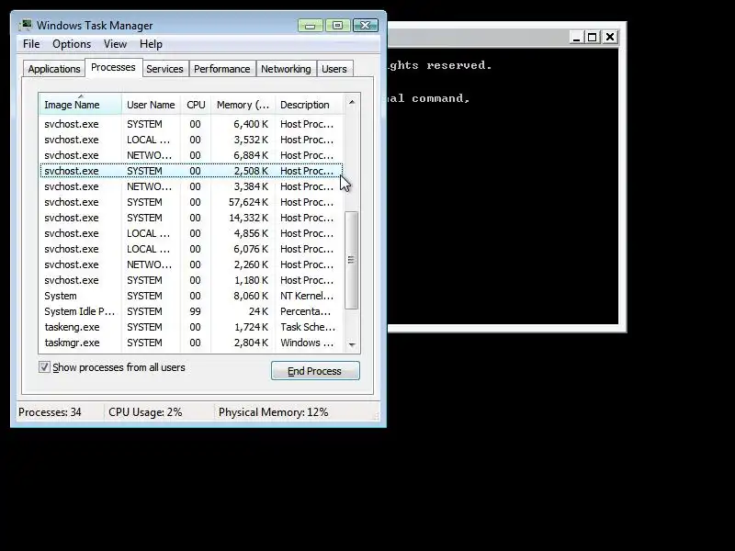
Task: Go to the Networking tab
Action: tap(286, 69)
